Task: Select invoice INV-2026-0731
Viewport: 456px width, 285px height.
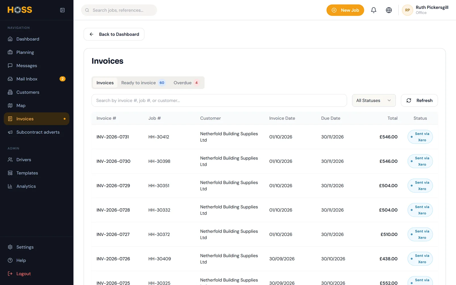Action: click(113, 137)
